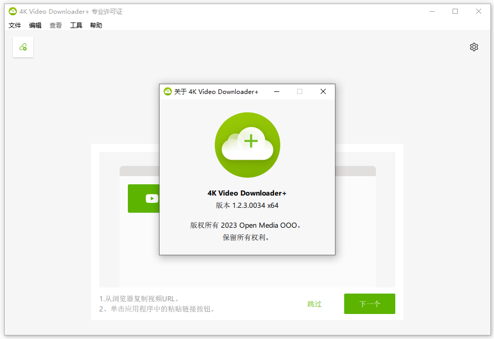Click the instruction 1.从浏览器复制视频URL
494x339 pixels.
140,299
